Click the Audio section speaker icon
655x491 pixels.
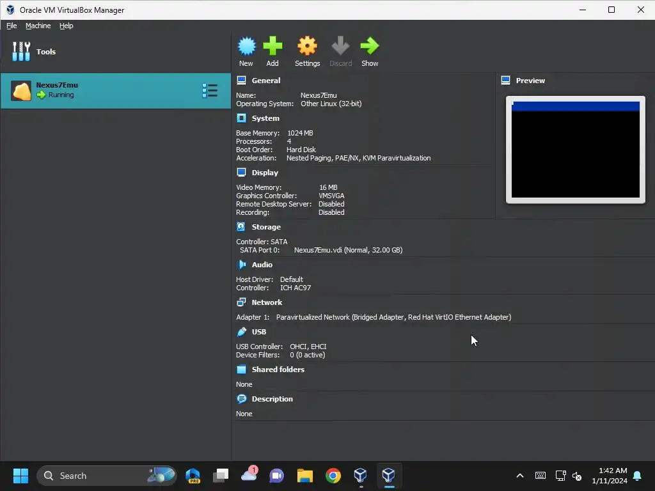[241, 264]
